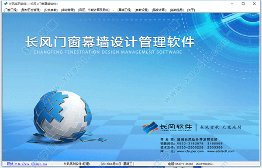Click the app icon in the title bar

(x=6, y=3)
